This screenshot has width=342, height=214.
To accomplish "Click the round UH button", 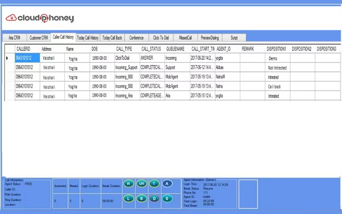I will coord(142,184).
